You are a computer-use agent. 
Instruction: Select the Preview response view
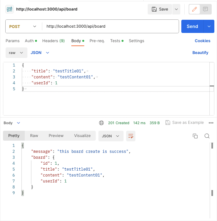pyautogui.click(x=56, y=136)
